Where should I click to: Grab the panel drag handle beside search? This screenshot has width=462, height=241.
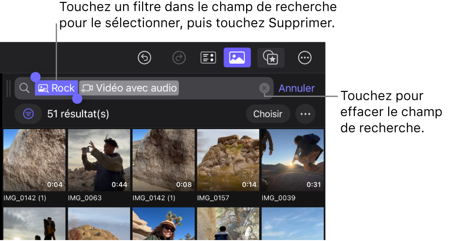pos(8,88)
